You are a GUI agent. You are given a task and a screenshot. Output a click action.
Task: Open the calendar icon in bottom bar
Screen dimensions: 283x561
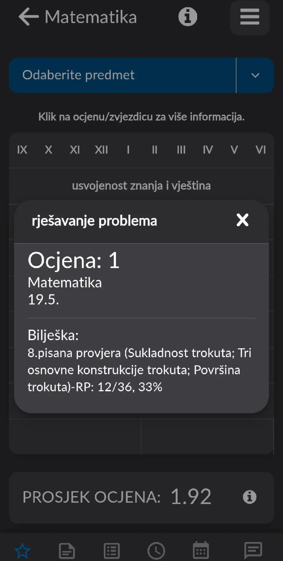pyautogui.click(x=201, y=550)
